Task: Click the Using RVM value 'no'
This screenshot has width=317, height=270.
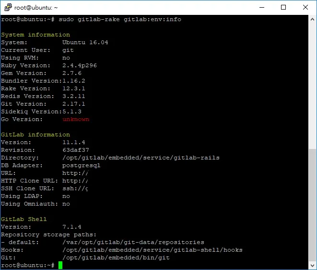Action: coord(66,58)
